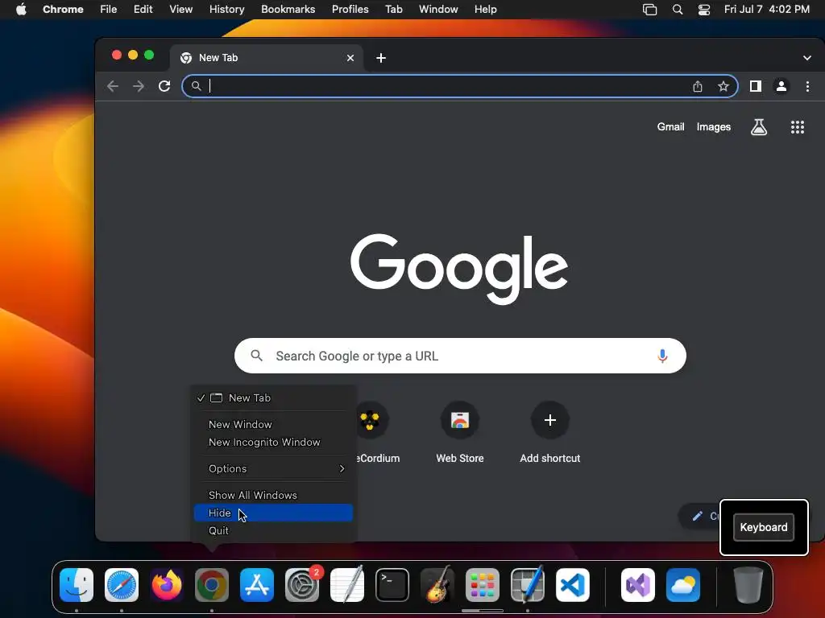Open the profile avatar icon
This screenshot has width=825, height=618.
click(781, 86)
